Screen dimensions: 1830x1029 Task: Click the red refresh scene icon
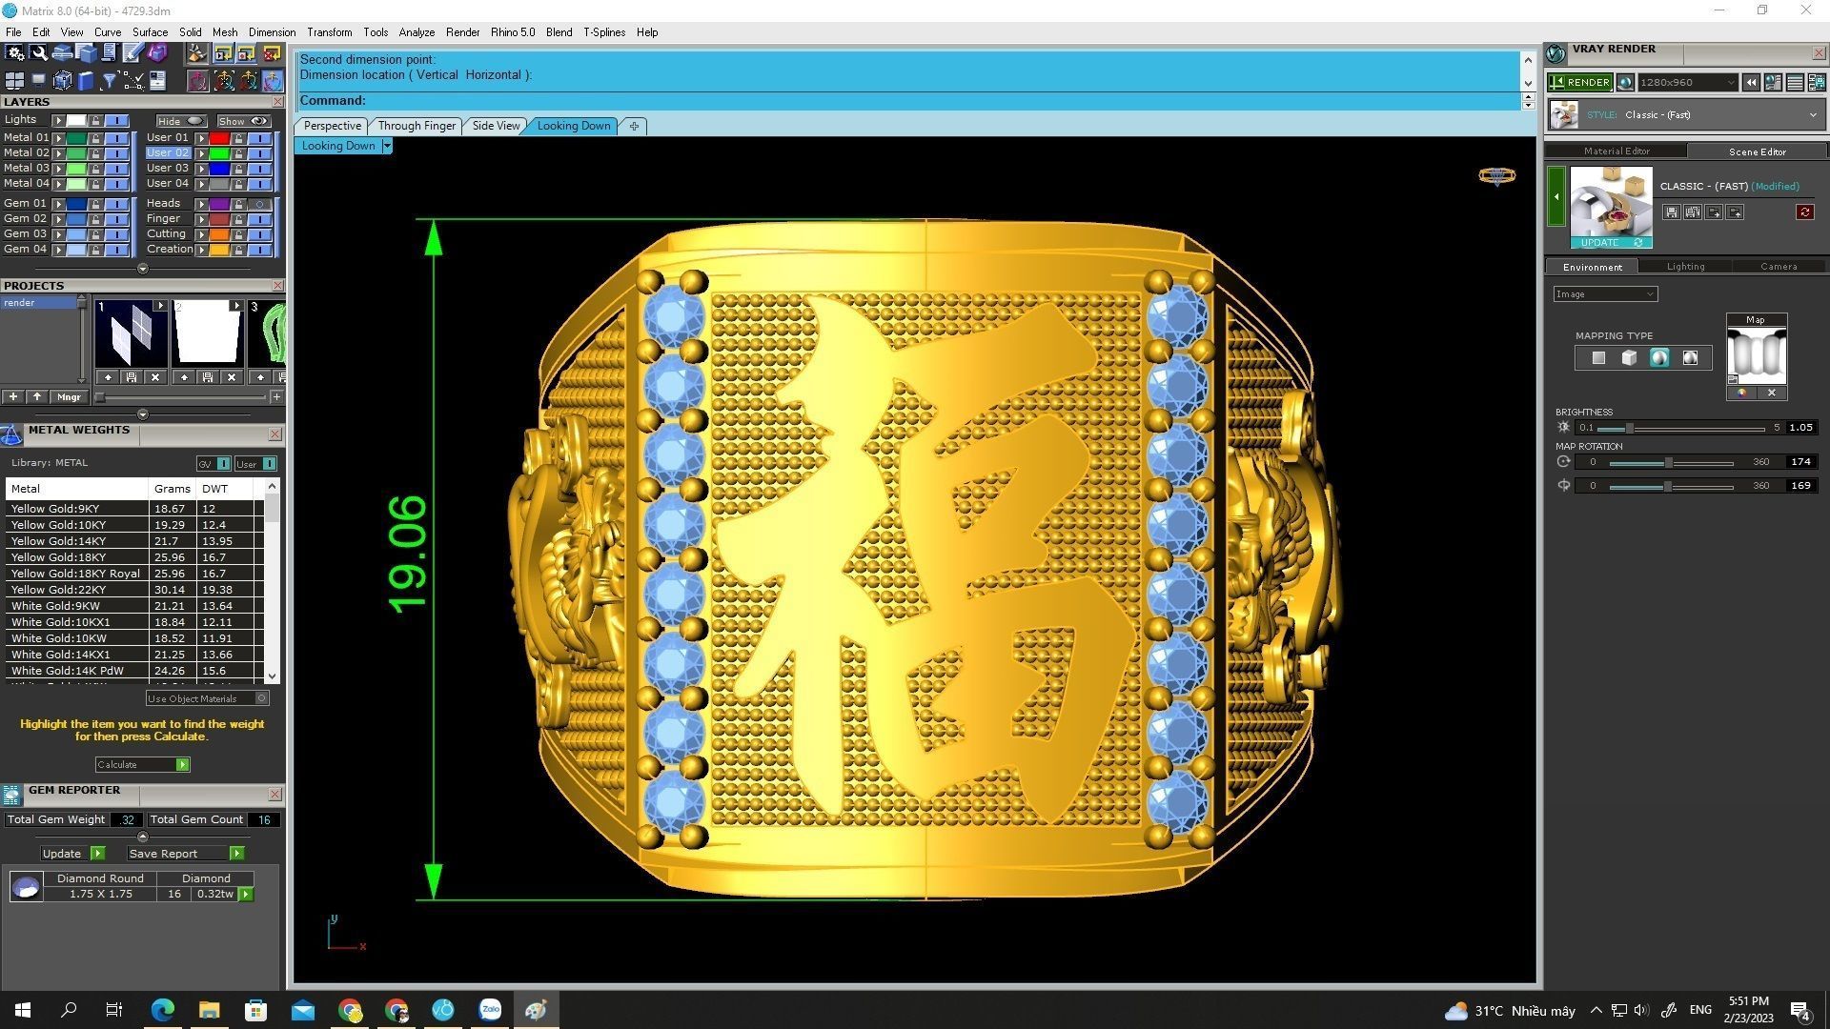coord(1804,212)
